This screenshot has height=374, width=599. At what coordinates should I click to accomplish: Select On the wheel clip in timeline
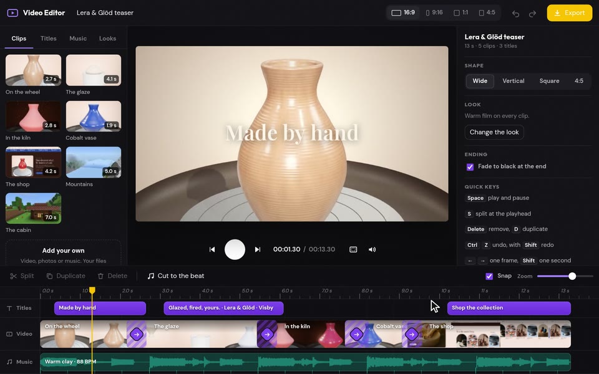coord(84,334)
